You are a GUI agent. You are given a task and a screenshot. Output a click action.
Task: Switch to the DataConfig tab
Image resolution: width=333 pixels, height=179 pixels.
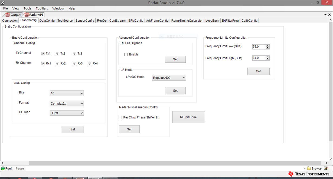pyautogui.click(x=47, y=21)
